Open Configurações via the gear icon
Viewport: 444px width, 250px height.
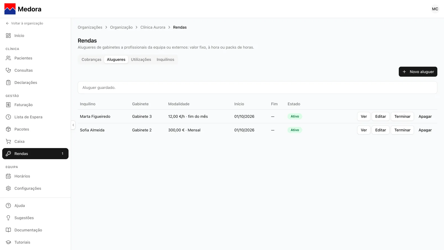coord(8,188)
